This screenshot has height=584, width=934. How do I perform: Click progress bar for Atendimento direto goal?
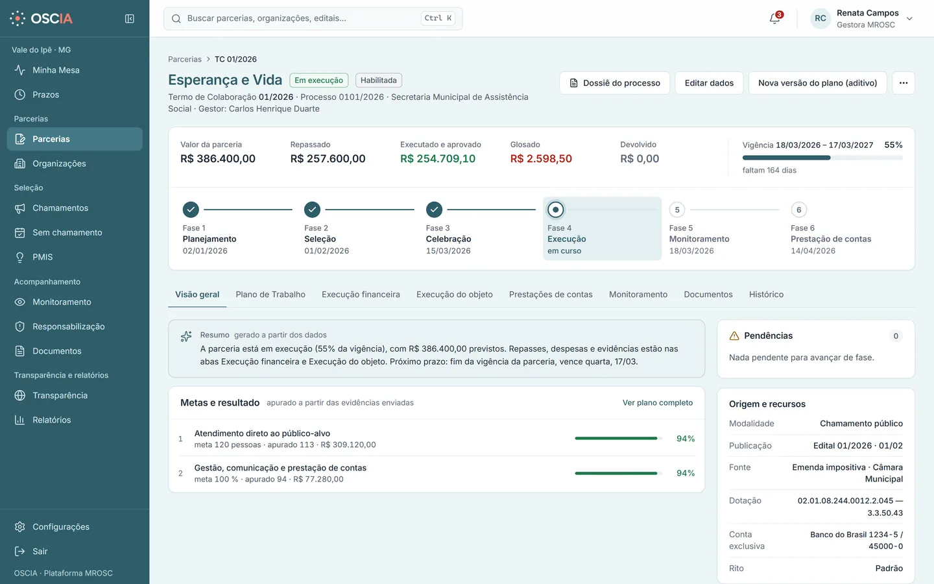tap(618, 439)
